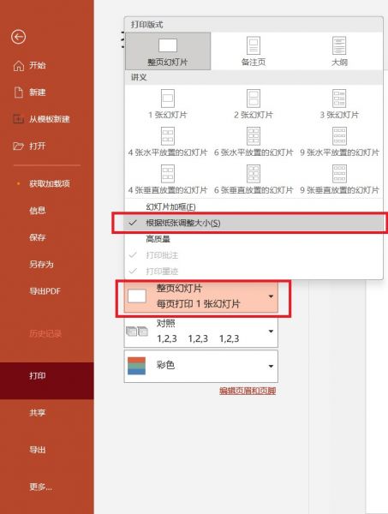Click the 编辑页眉和页脚 link
The image size is (388, 514).
point(248,391)
